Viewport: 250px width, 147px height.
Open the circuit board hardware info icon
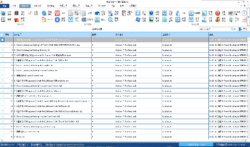[x=151, y=20]
